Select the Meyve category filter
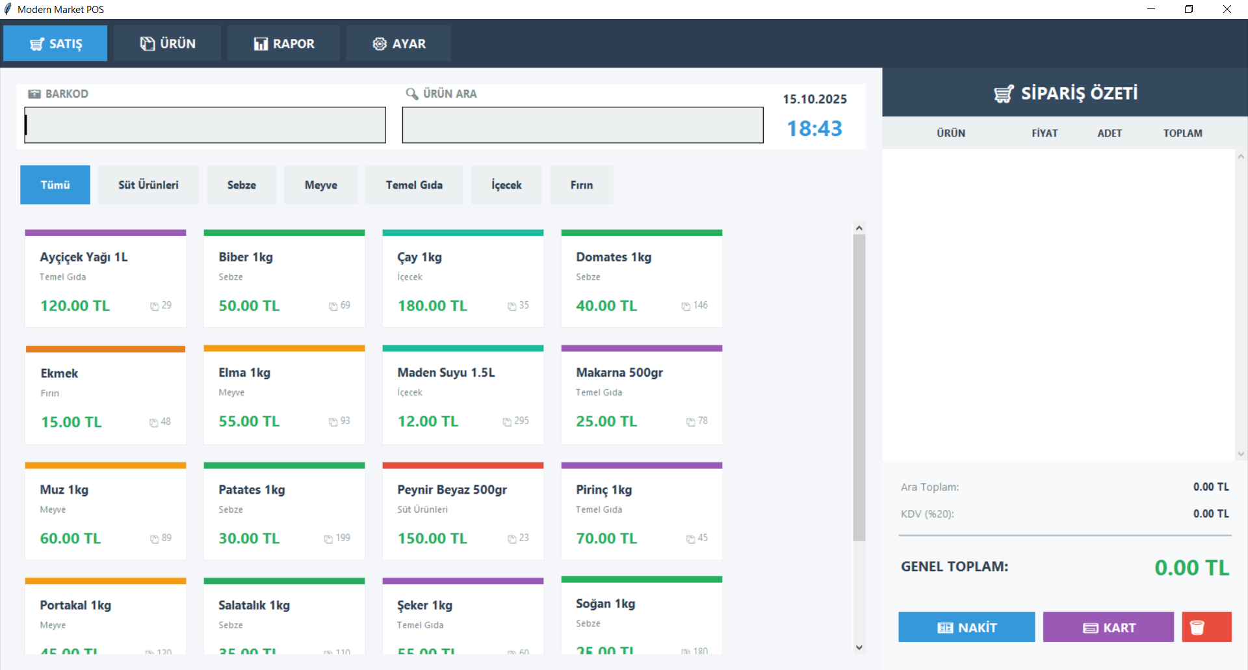Screen dimensions: 1248x670 pos(320,185)
